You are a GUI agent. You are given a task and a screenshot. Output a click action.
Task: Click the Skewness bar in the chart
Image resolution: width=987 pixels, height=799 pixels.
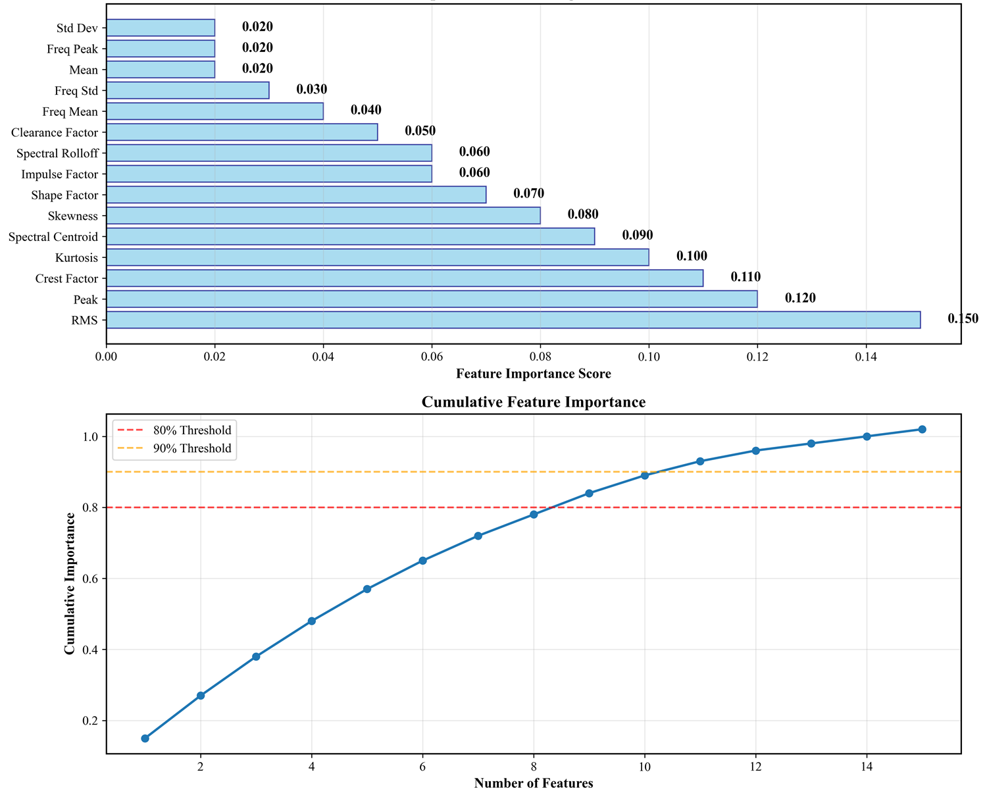tap(323, 215)
